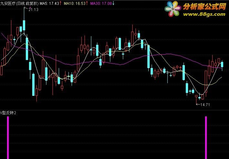Screen dimensions: 229x159
Task: Select the MA10: 16.53 indicator label
Action: pyautogui.click(x=76, y=3)
